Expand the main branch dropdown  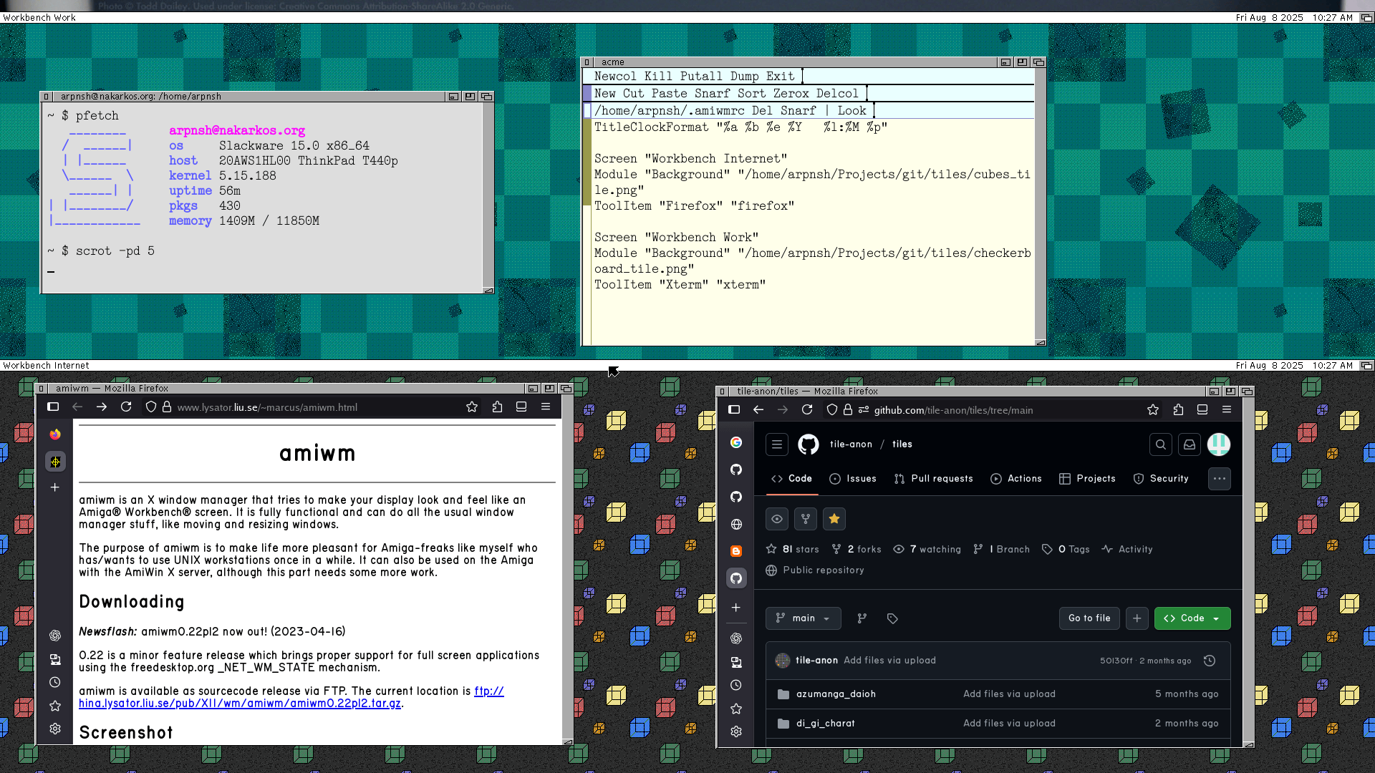[x=804, y=618]
